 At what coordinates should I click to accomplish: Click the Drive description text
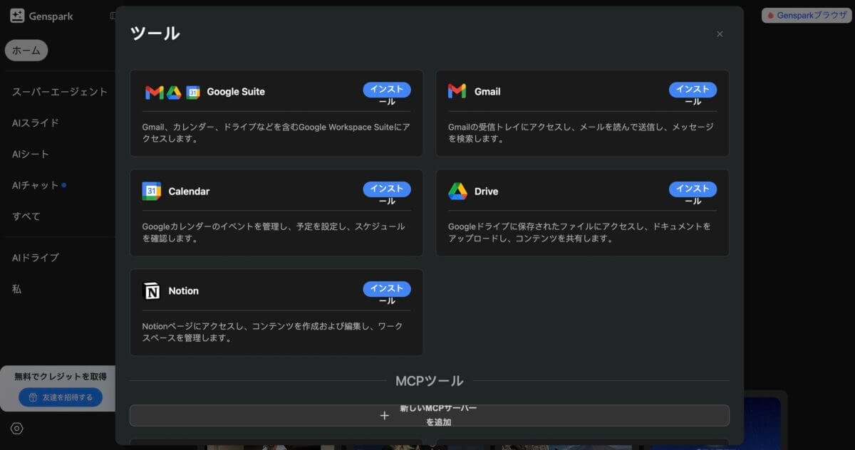(x=579, y=233)
